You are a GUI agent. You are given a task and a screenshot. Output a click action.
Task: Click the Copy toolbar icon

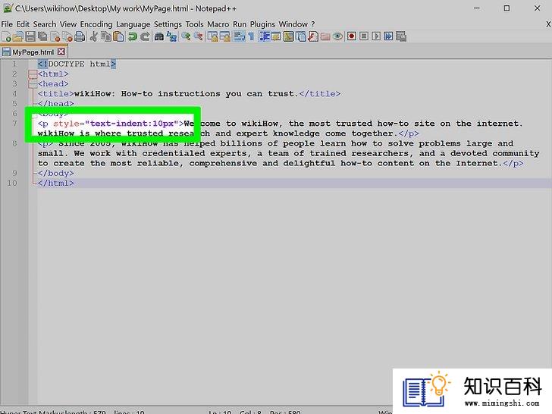[x=106, y=36]
